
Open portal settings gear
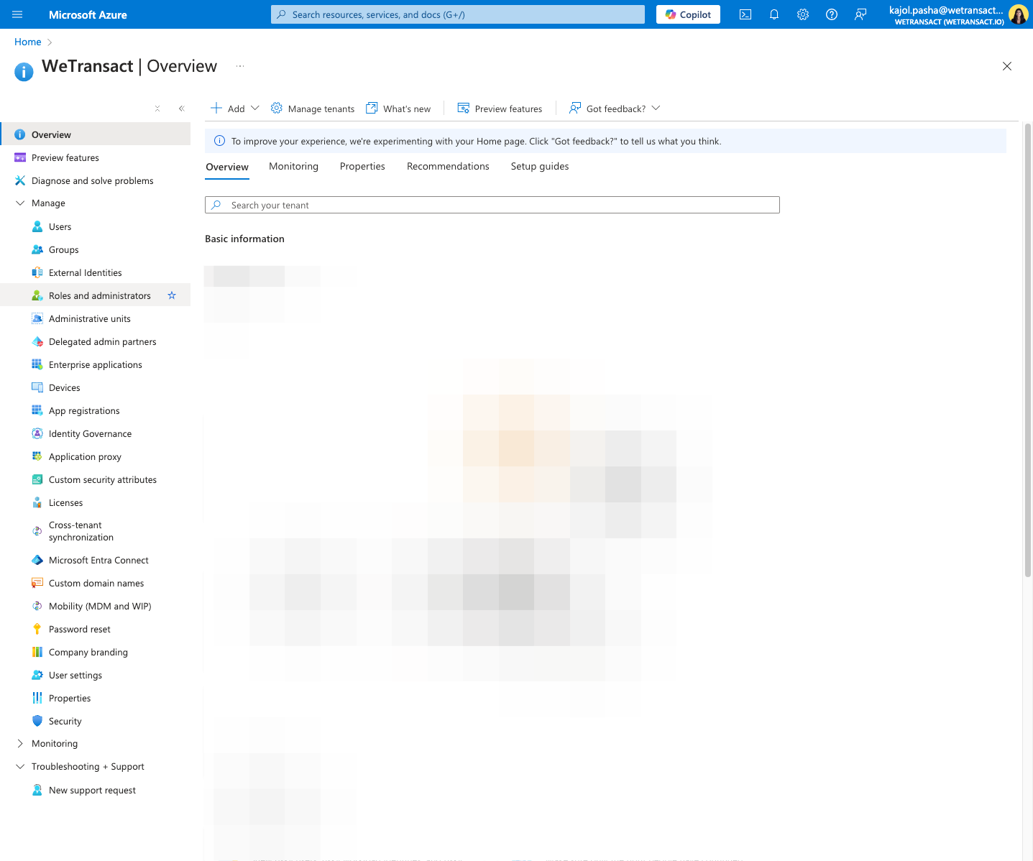coord(803,14)
